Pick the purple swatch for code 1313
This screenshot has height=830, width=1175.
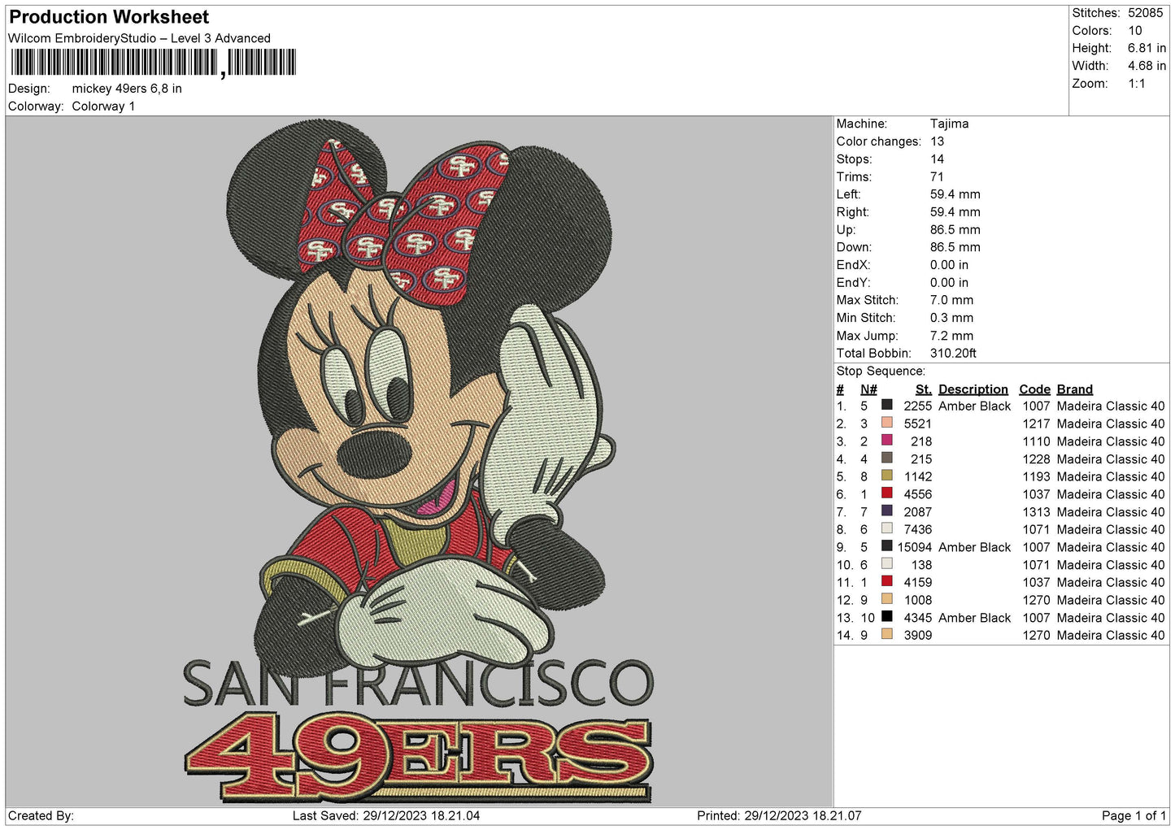pos(887,511)
